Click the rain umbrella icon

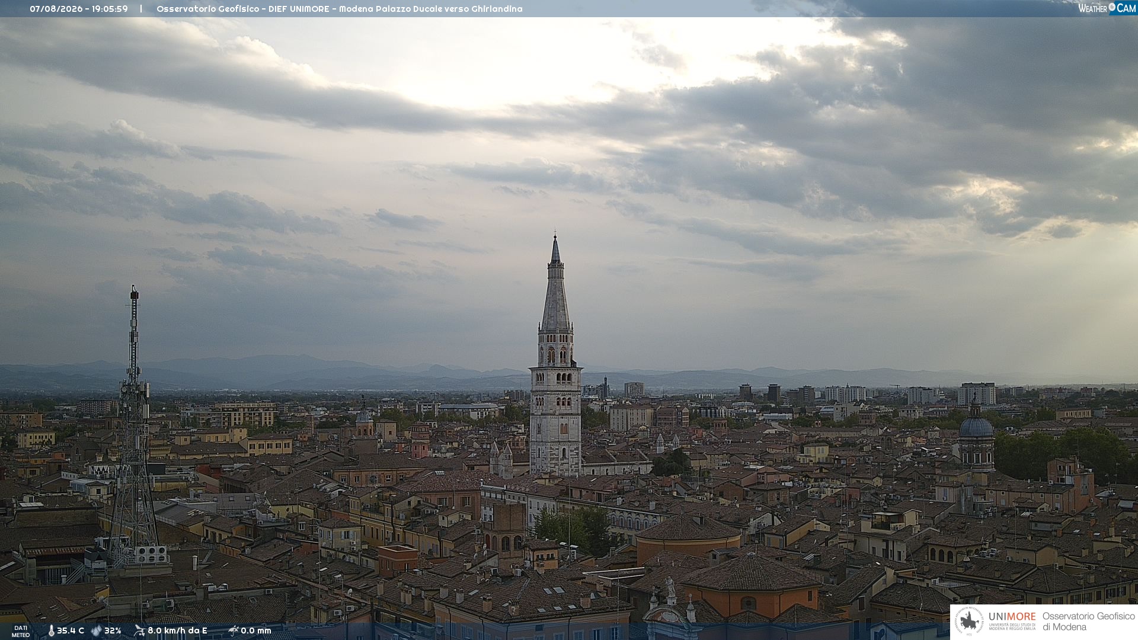tap(233, 631)
